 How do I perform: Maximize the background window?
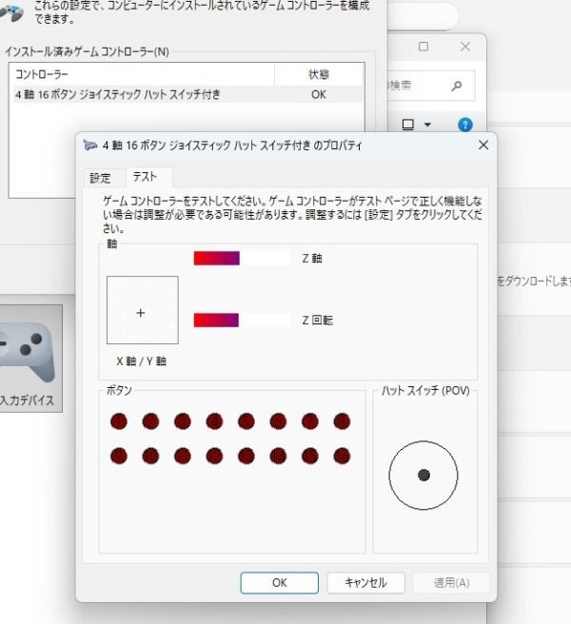(x=423, y=47)
